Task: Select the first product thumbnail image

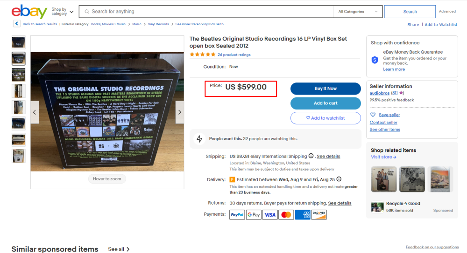Action: pos(19,42)
